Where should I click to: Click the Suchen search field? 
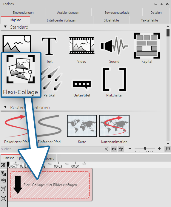52,149
